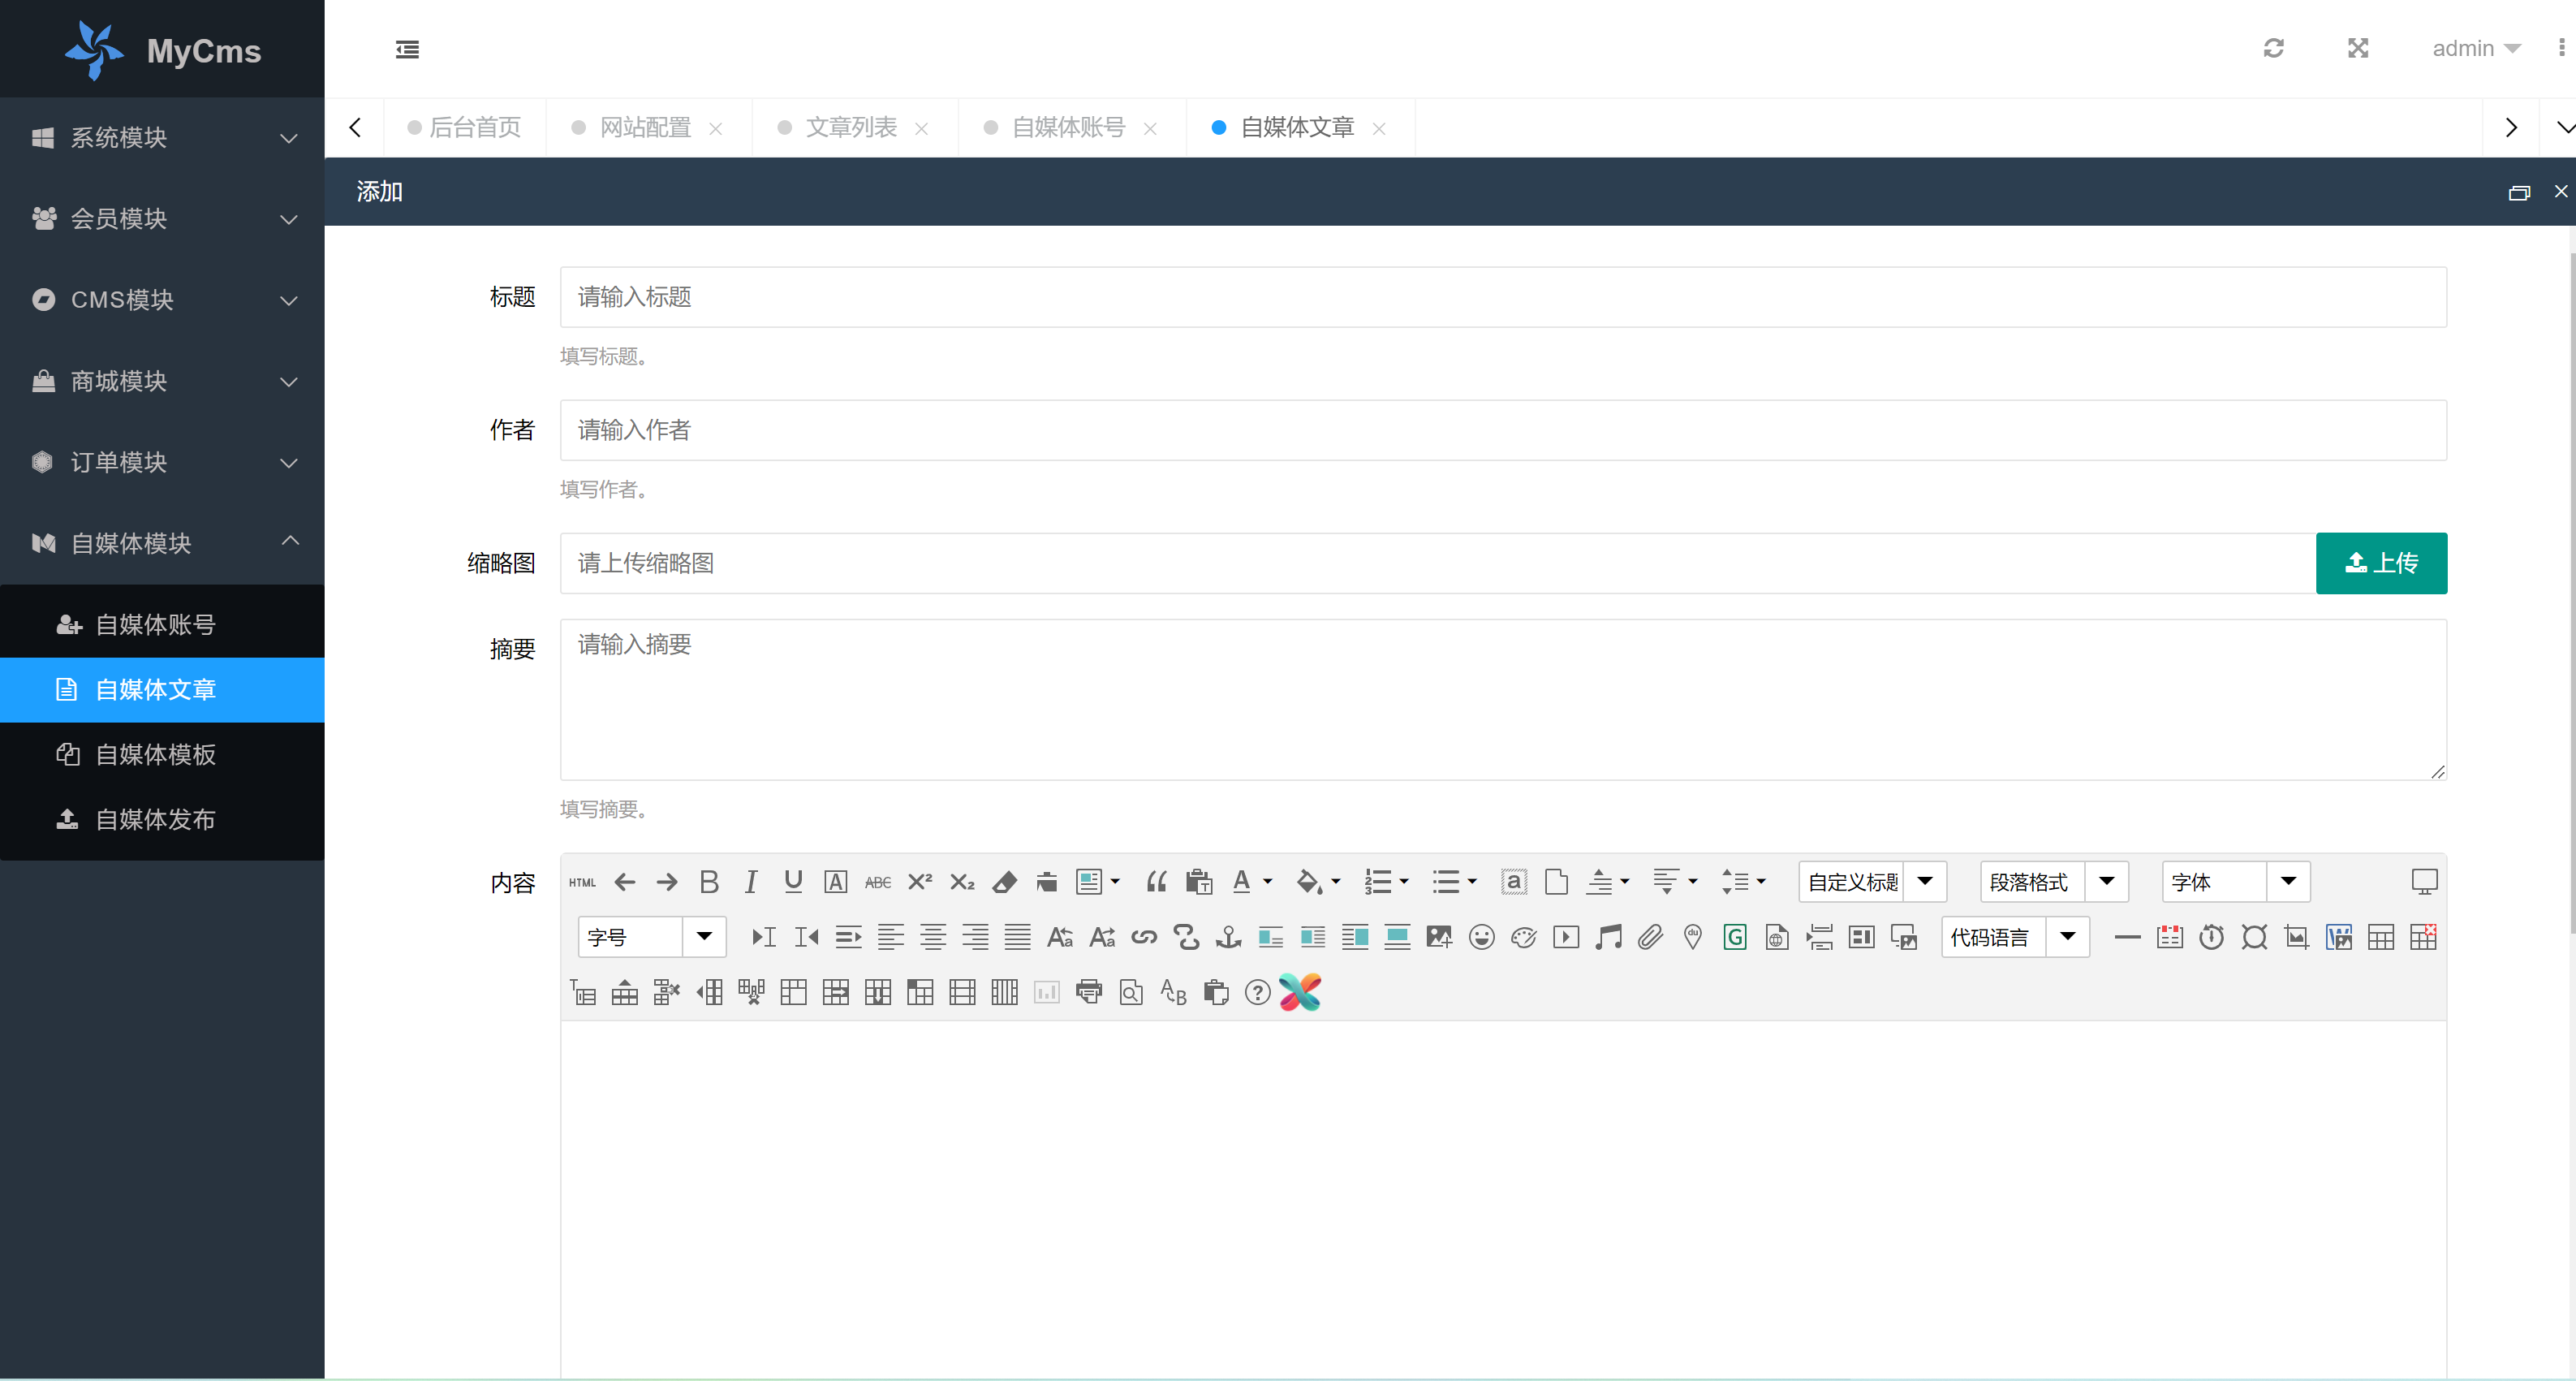This screenshot has width=2576, height=1381.
Task: Insert an anchor link in the content
Action: click(x=1227, y=937)
